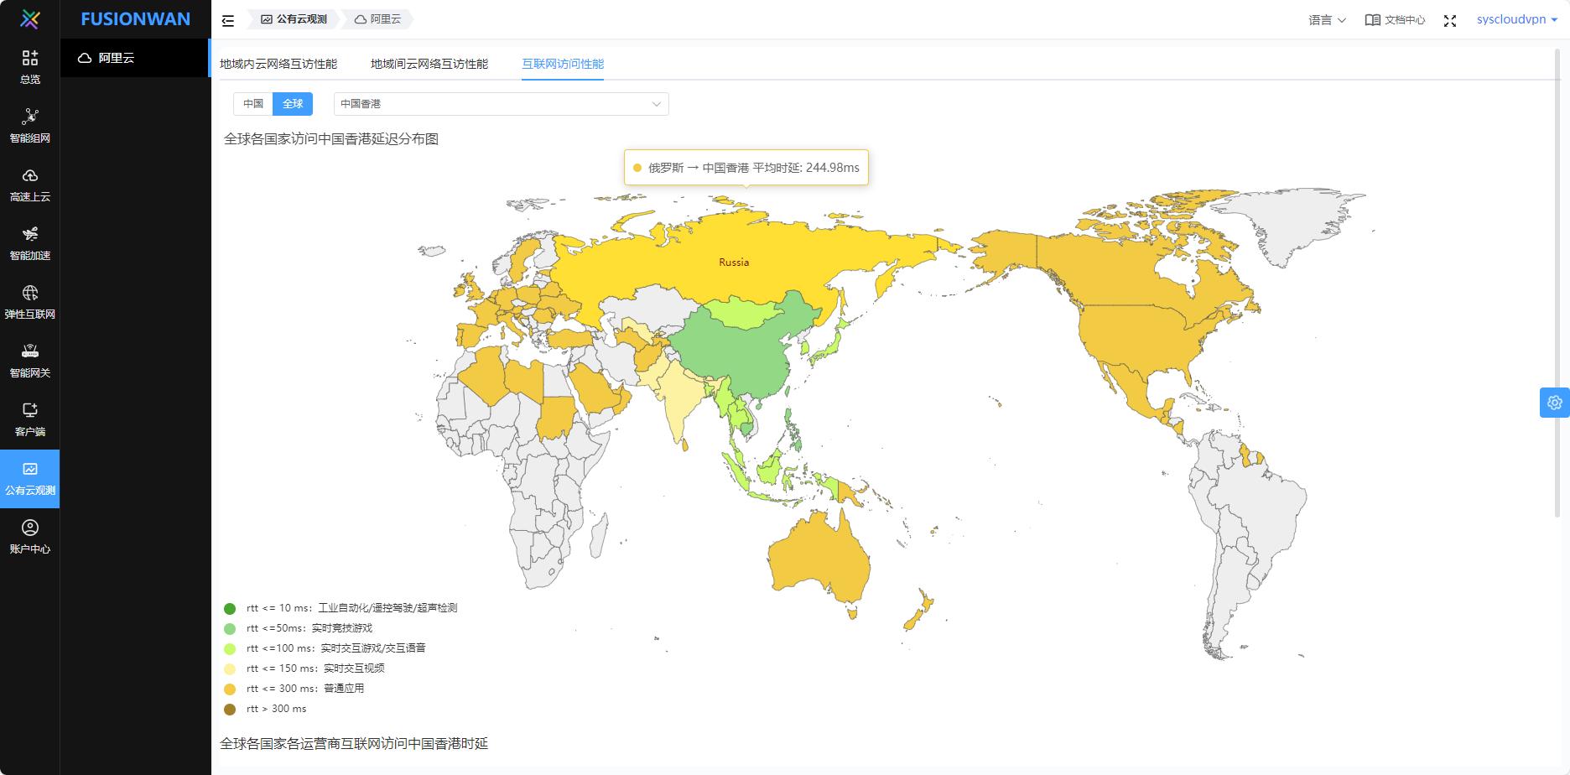This screenshot has width=1570, height=775.
Task: Select the 中国 scope toggle
Action: (253, 104)
